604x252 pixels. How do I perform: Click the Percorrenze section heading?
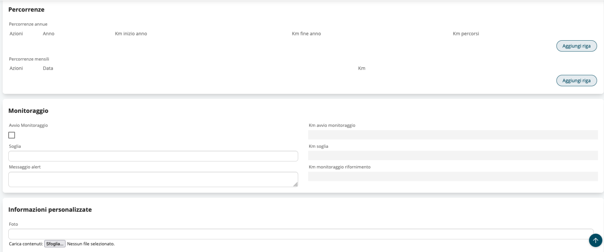pyautogui.click(x=26, y=10)
